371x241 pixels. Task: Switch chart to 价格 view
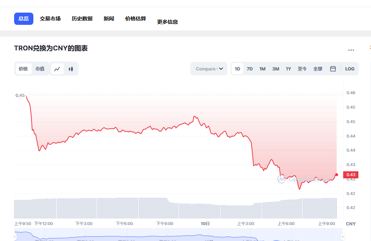click(23, 69)
